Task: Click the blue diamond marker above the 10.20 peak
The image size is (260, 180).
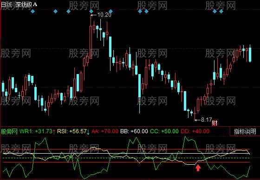Action: tap(91, 12)
